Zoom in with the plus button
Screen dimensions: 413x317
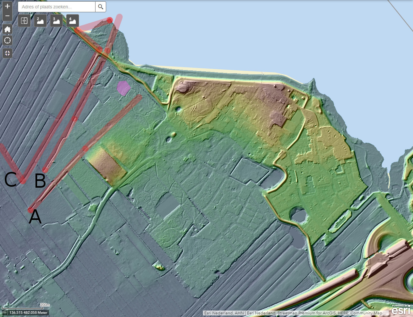7,6
